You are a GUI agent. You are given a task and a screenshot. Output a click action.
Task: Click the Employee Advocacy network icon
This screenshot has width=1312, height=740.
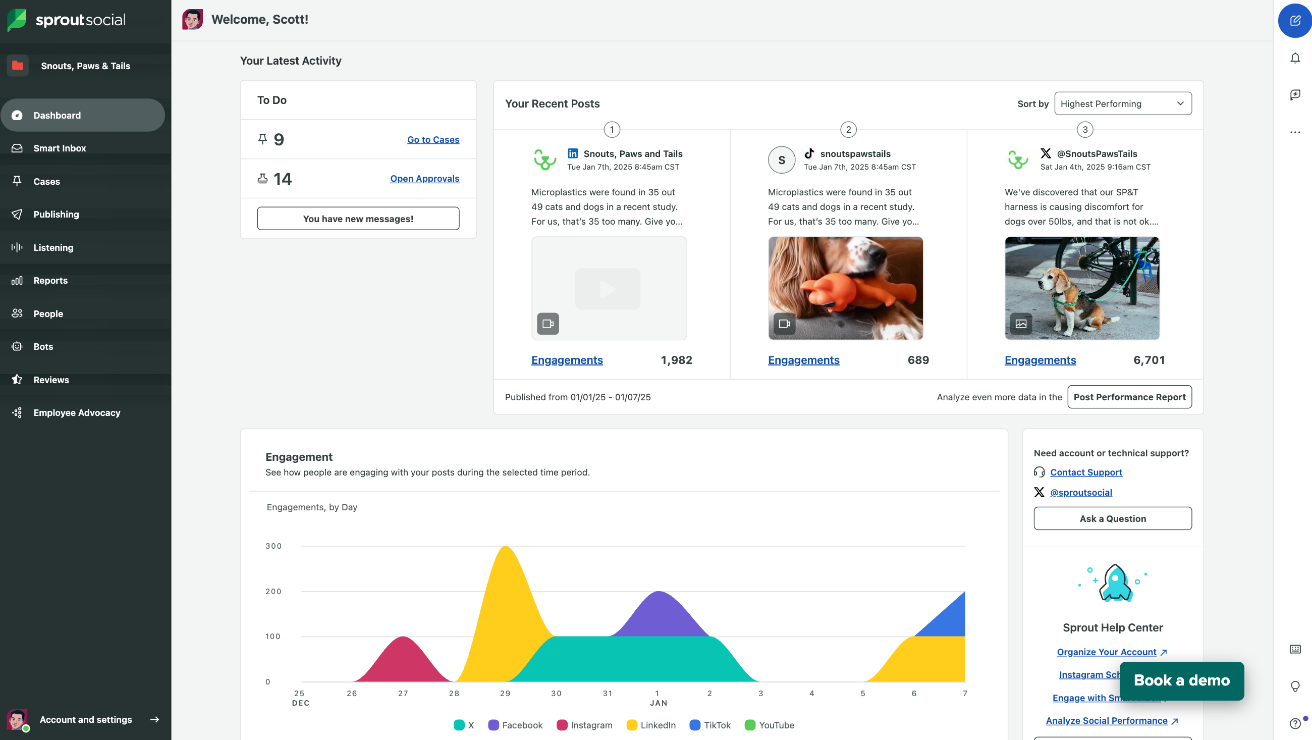pos(17,413)
